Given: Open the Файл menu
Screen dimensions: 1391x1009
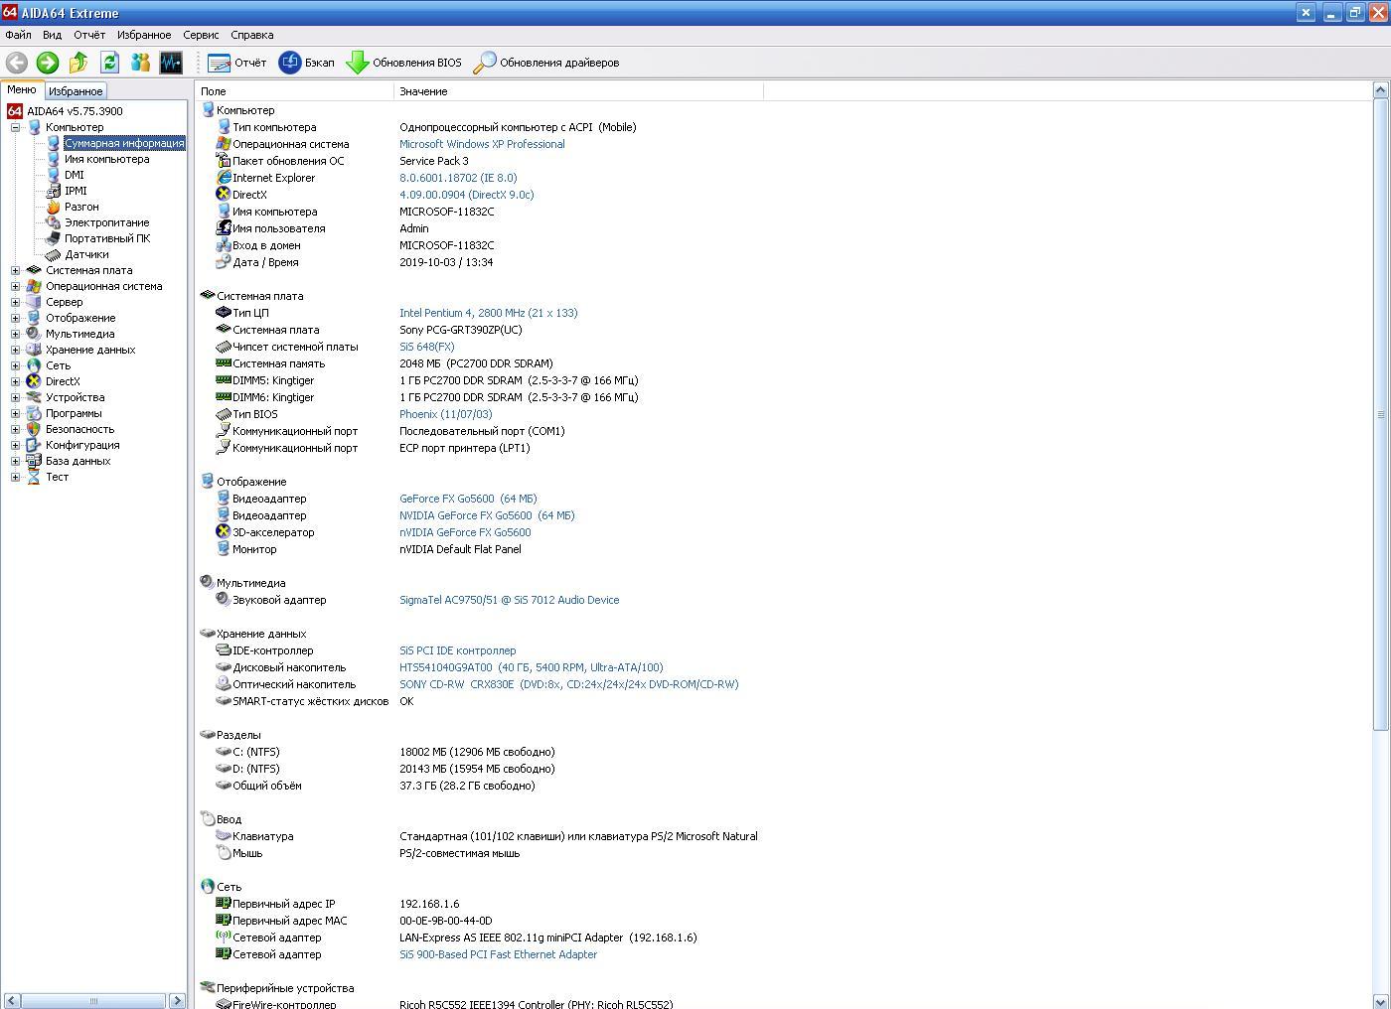Looking at the screenshot, I should point(18,35).
